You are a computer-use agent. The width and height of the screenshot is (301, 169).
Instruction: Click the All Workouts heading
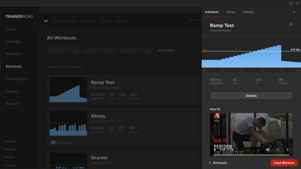pyautogui.click(x=62, y=38)
